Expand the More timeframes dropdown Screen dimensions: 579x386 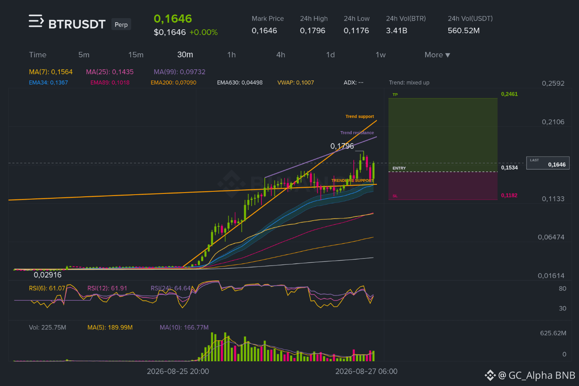click(437, 55)
